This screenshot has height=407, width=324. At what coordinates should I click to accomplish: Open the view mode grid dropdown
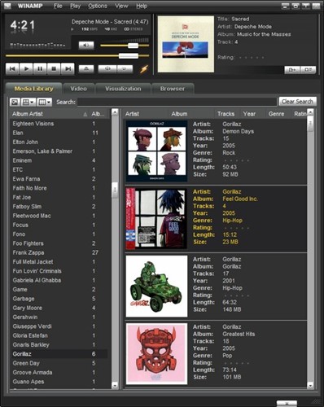point(28,103)
